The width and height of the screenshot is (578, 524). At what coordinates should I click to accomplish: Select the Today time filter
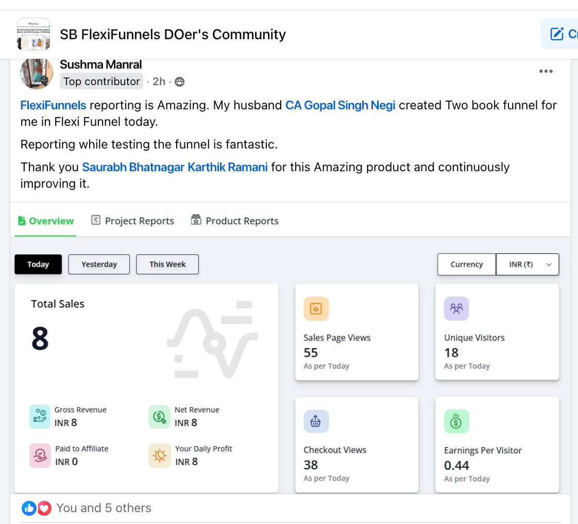pos(38,264)
